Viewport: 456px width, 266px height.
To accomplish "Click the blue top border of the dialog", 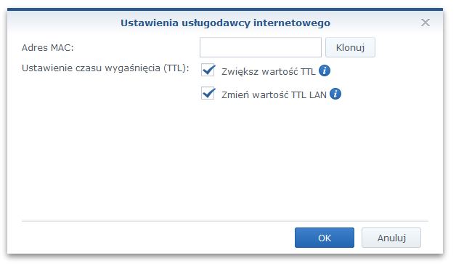I will click(225, 9).
